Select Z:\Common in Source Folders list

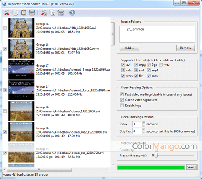135,29
